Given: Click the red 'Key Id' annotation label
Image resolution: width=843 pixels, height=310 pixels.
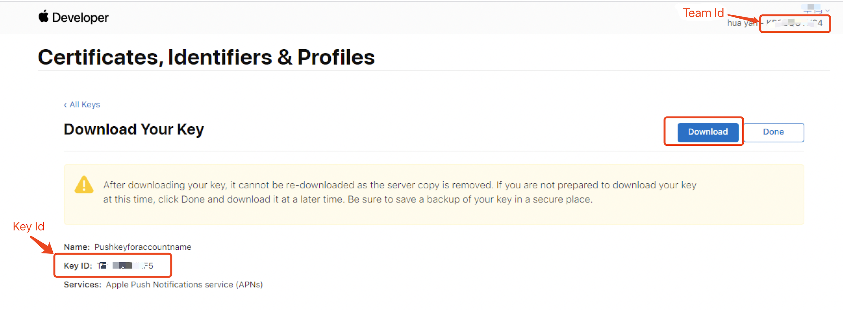Looking at the screenshot, I should pyautogui.click(x=28, y=226).
